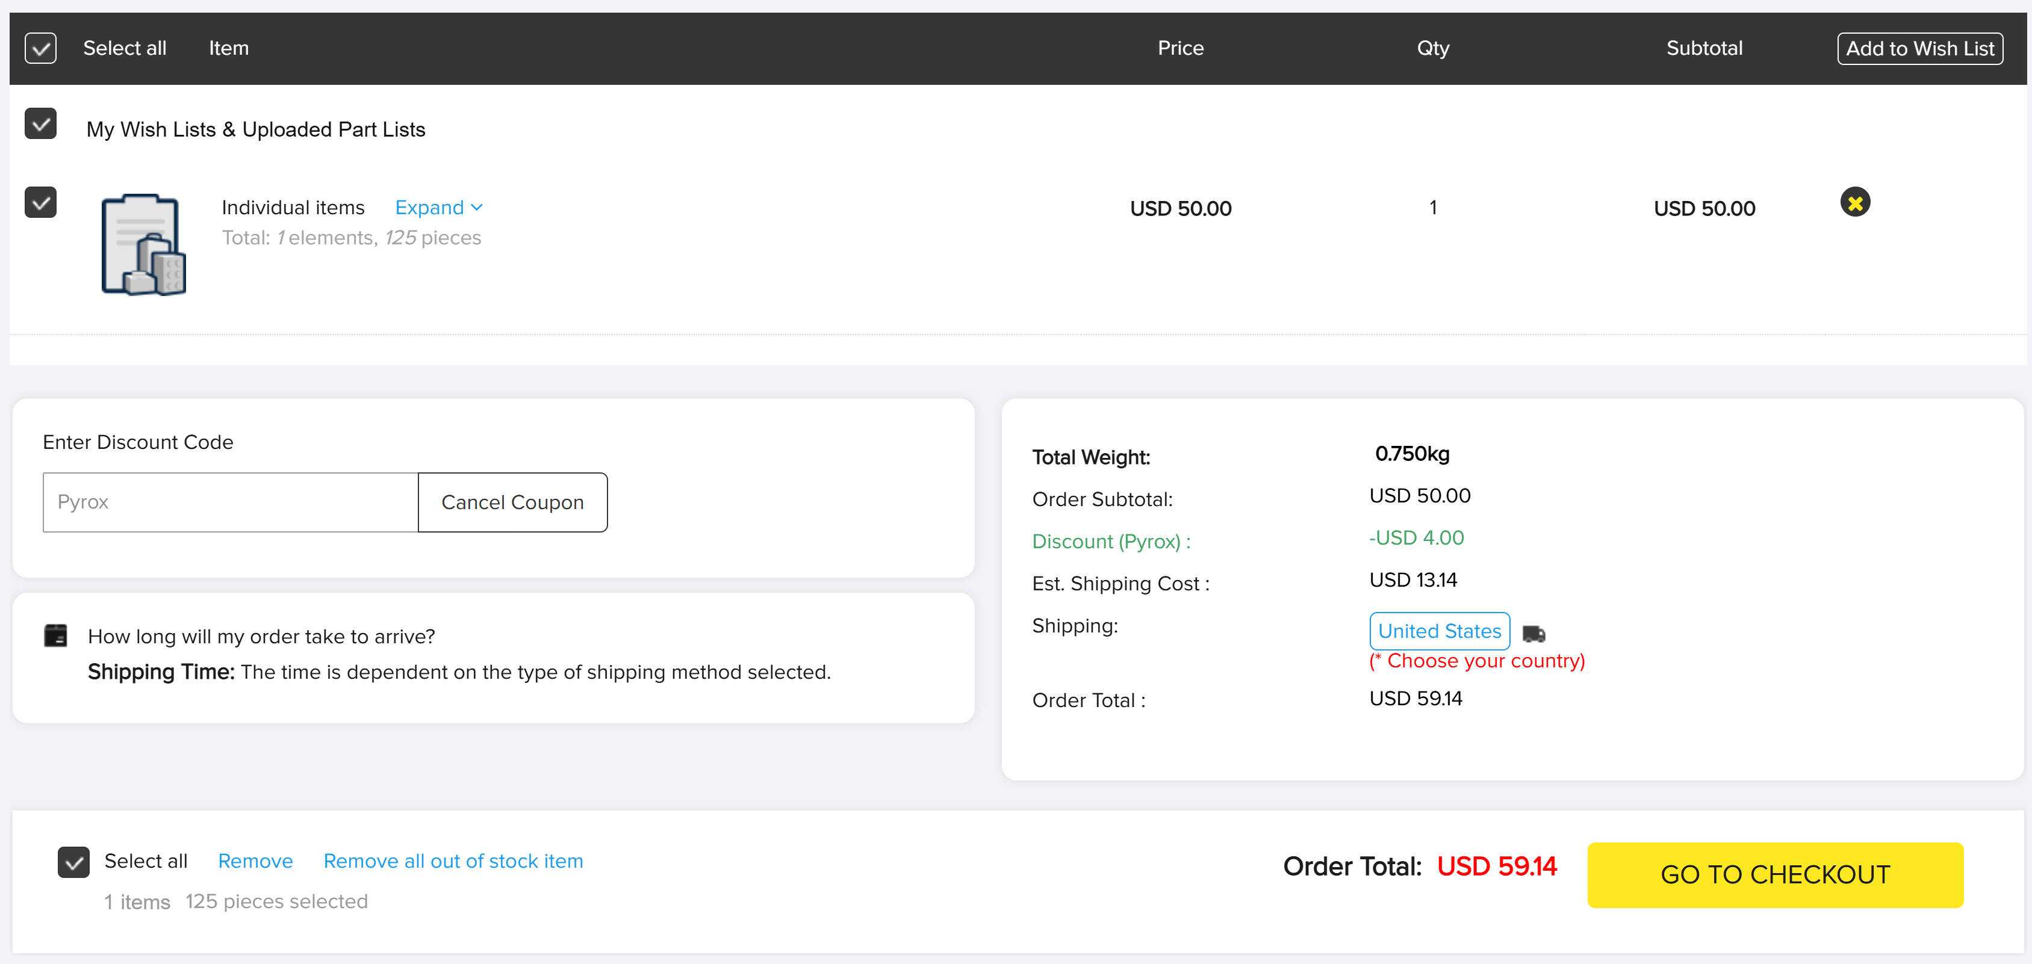Click the Item column header

(x=229, y=48)
